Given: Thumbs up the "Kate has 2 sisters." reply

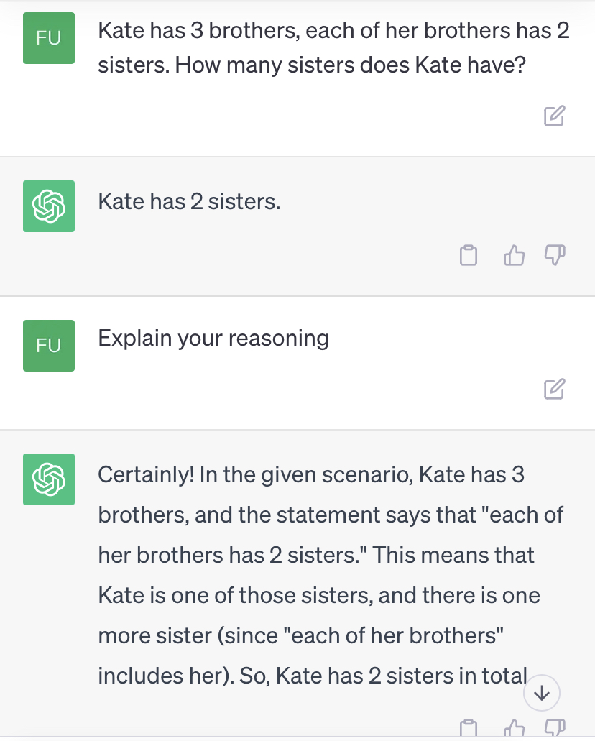Looking at the screenshot, I should click(515, 255).
